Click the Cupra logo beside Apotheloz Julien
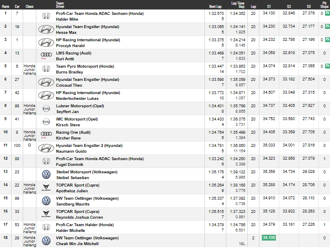Image resolution: width=330 pixels, height=248 pixels. pos(46,187)
